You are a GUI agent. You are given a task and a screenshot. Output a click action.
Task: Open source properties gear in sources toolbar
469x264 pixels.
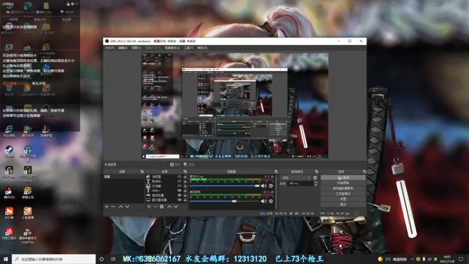162,207
